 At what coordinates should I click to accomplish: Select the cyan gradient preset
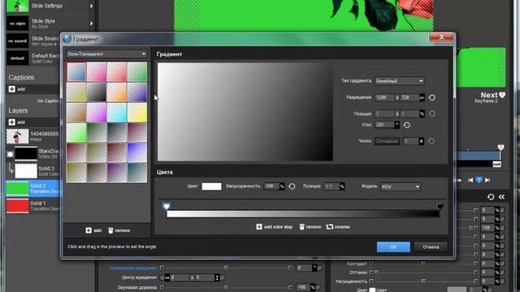117,112
